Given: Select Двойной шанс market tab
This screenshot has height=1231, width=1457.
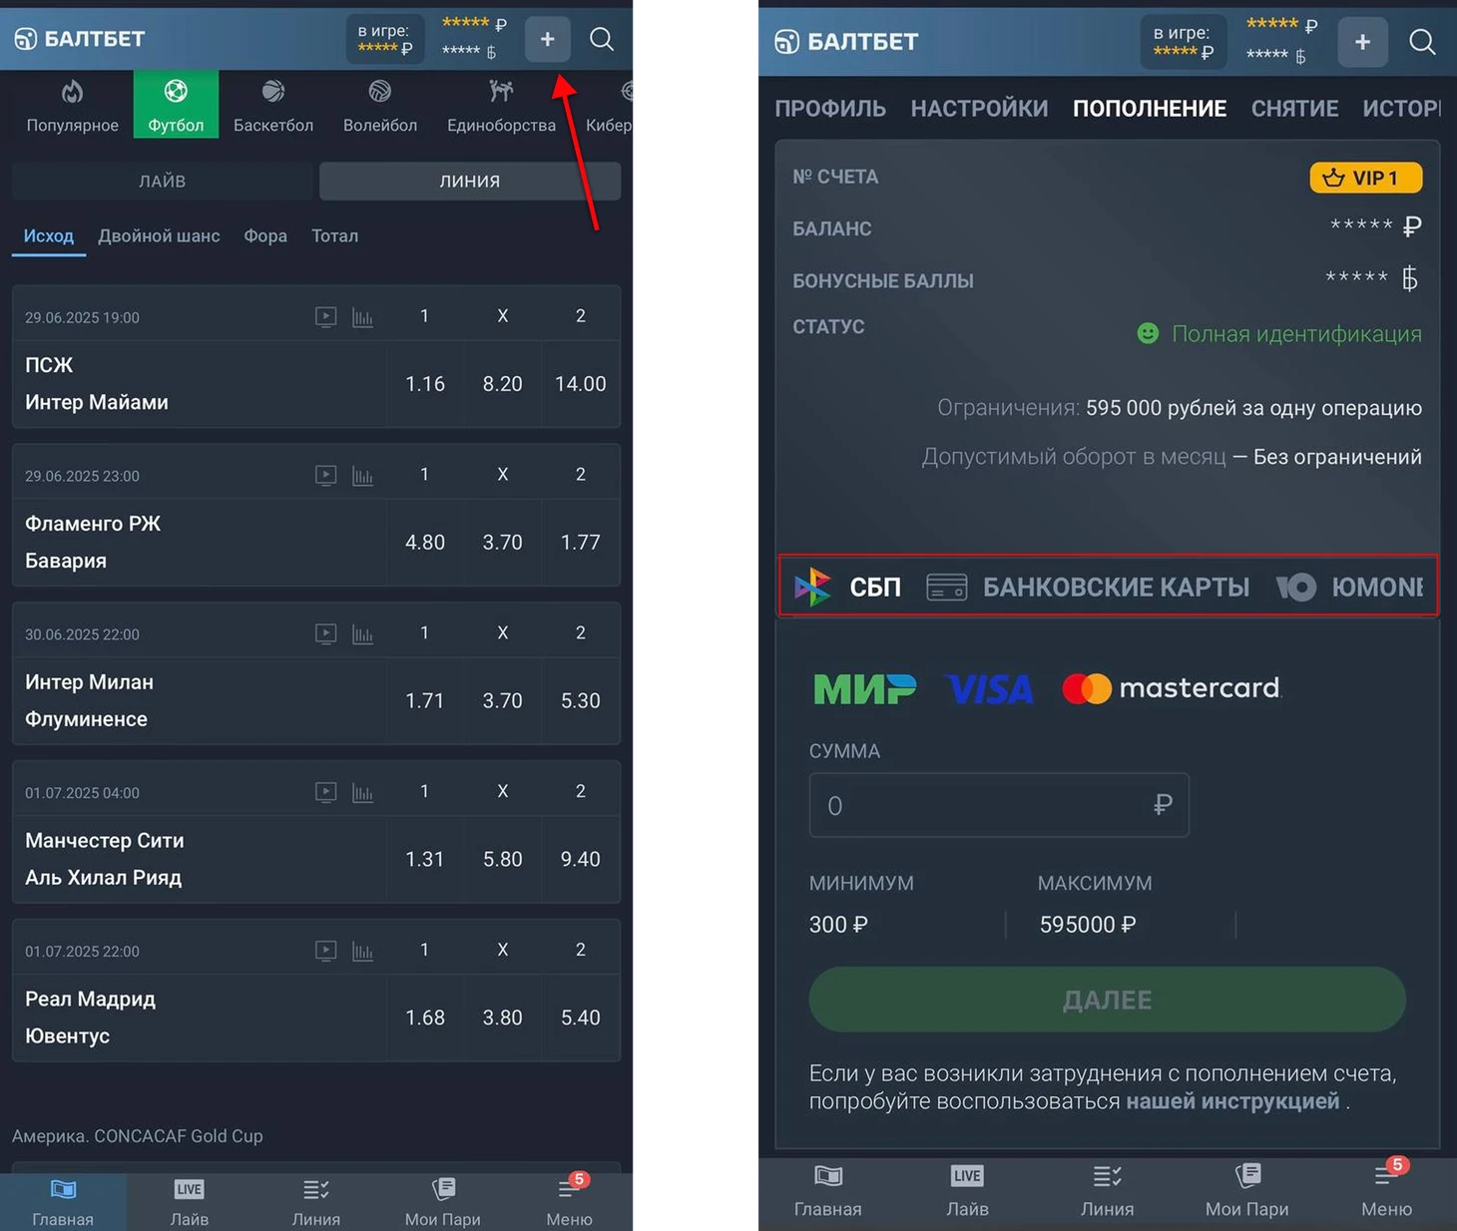Looking at the screenshot, I should click(159, 236).
